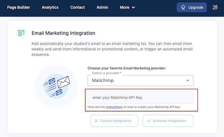Click the Activate Integration button

pyautogui.click(x=168, y=121)
